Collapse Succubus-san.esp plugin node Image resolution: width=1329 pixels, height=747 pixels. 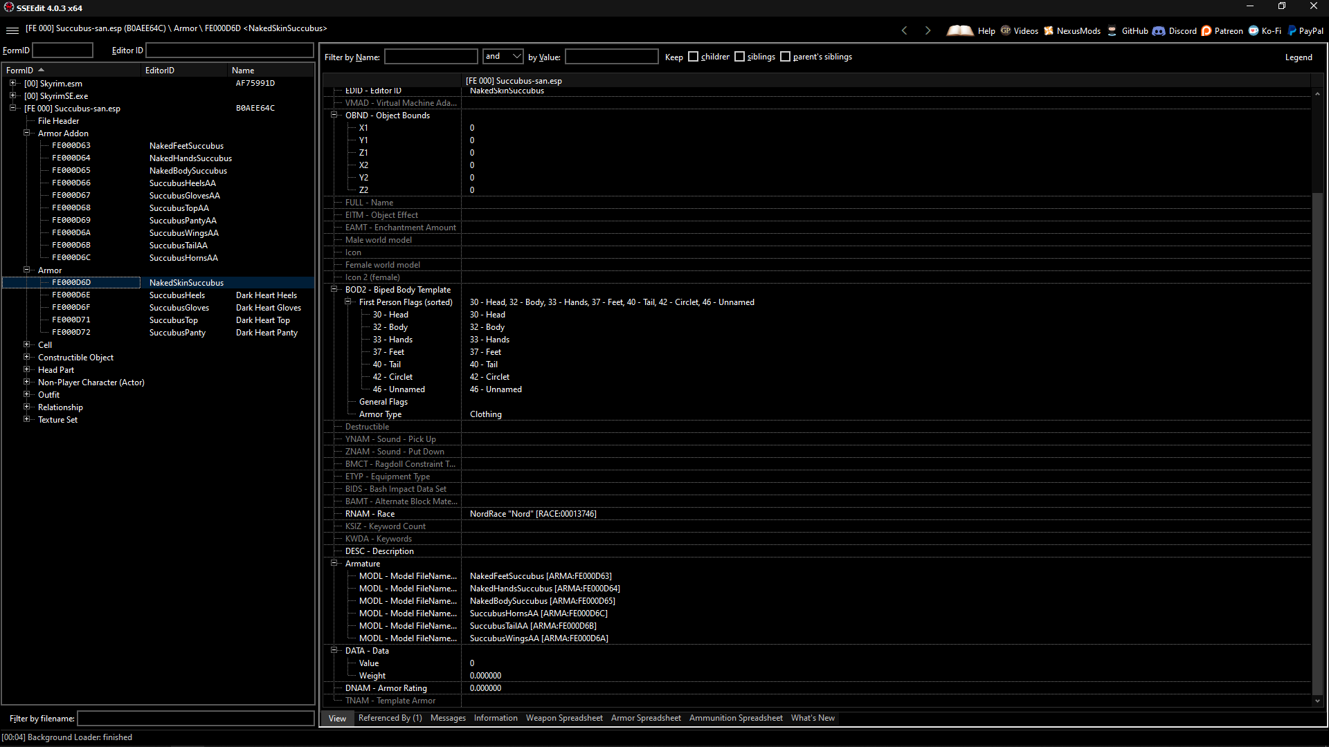click(12, 108)
